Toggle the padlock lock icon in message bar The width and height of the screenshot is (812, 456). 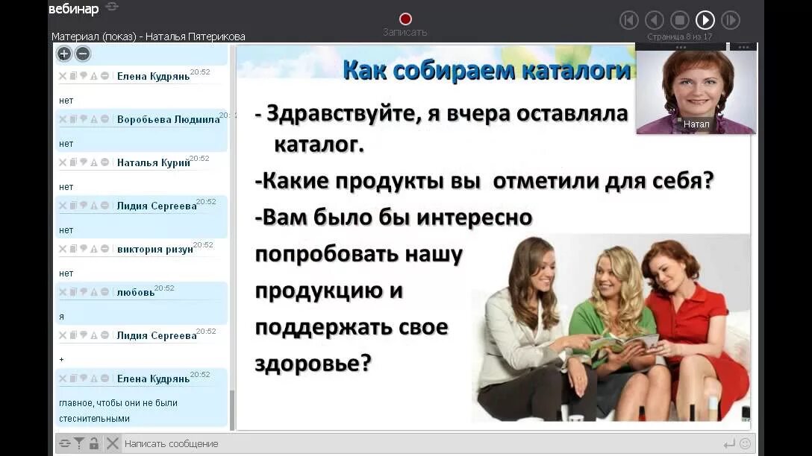94,443
